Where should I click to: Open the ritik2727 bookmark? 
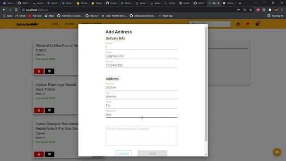[x=92, y=16]
